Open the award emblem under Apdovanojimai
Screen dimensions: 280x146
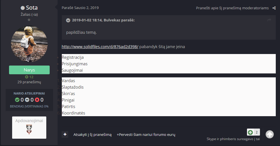click(x=29, y=129)
